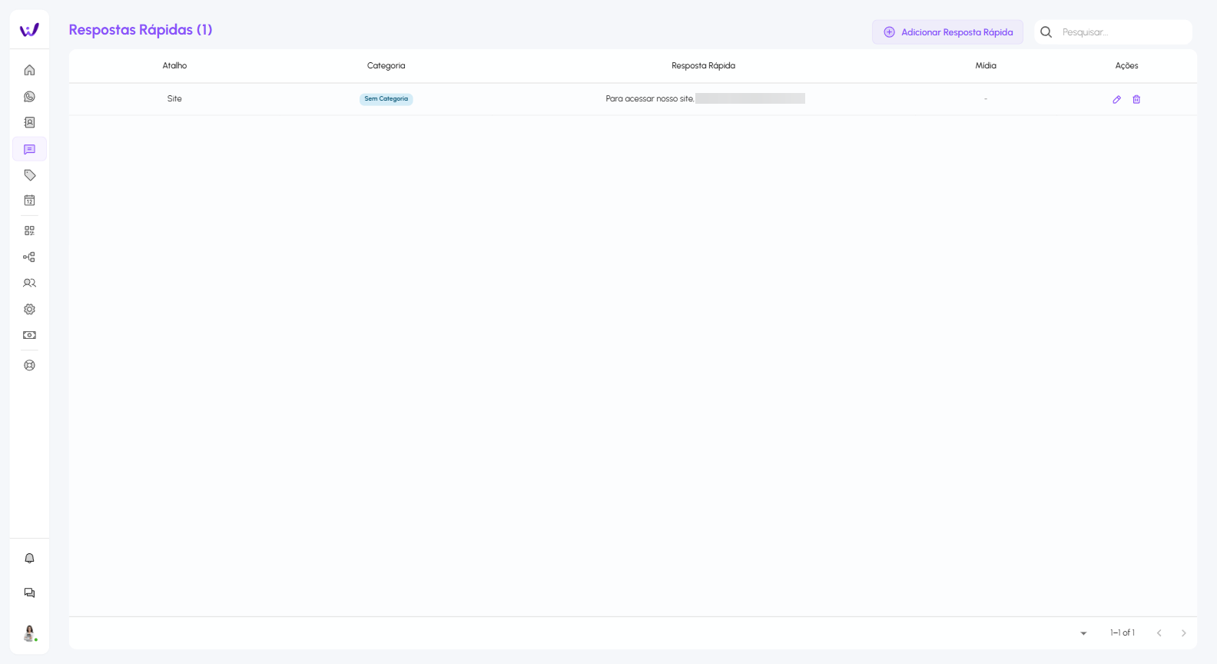Open the QR code connections icon
Image resolution: width=1217 pixels, height=664 pixels.
tap(29, 231)
